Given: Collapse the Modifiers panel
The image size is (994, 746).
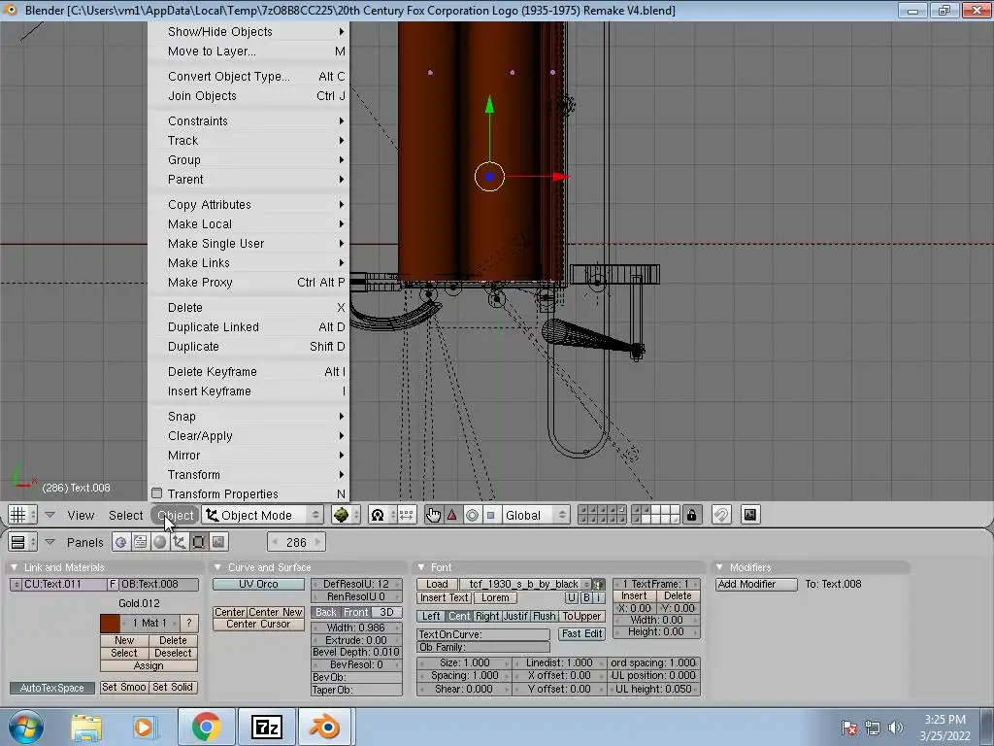Looking at the screenshot, I should point(719,567).
